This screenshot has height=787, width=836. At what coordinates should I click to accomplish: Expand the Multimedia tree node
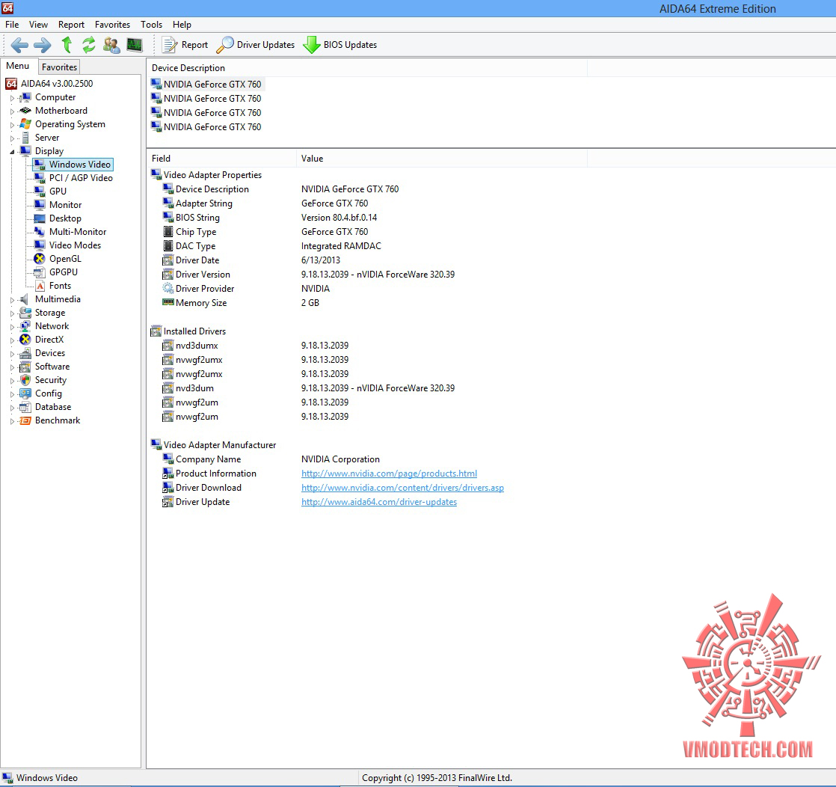click(12, 299)
